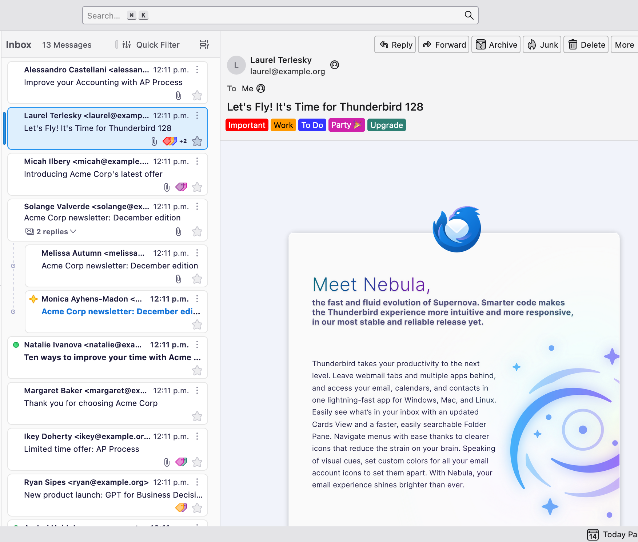Star the Micah Ilbery message
Image resolution: width=638 pixels, height=542 pixels.
pyautogui.click(x=197, y=187)
